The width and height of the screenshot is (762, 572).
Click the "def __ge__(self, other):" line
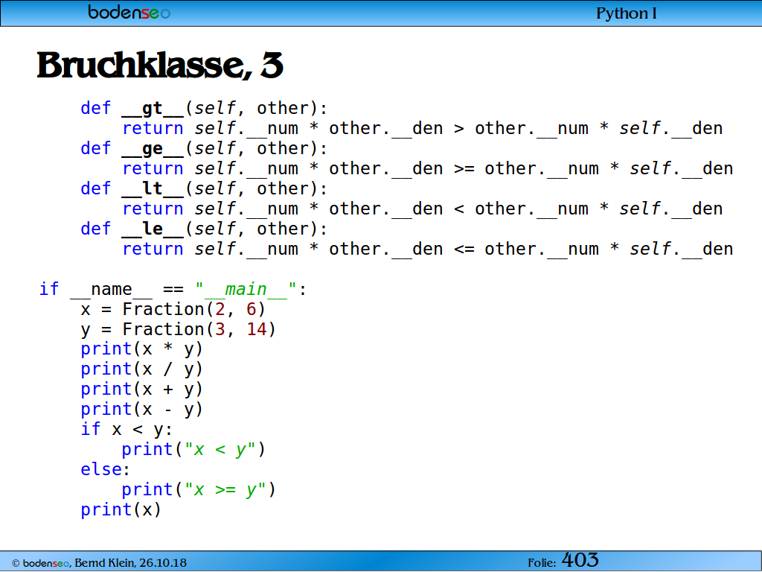click(204, 149)
